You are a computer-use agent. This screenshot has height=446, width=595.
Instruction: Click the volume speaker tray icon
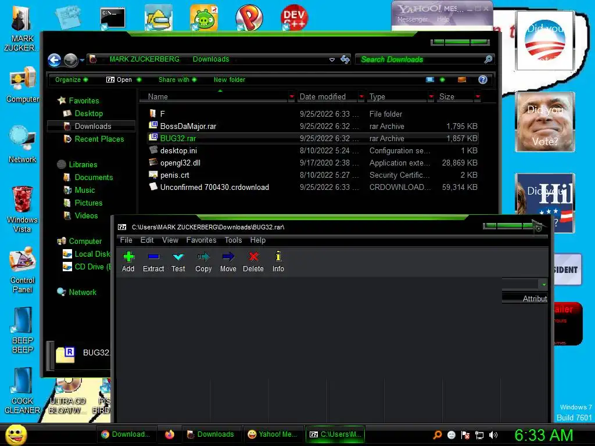pyautogui.click(x=493, y=435)
